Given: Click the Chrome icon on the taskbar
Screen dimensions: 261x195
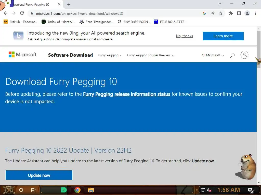Looking at the screenshot, I should [x=77, y=190].
